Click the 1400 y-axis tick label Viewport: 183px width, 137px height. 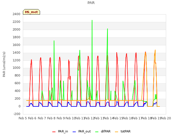tap(17, 53)
